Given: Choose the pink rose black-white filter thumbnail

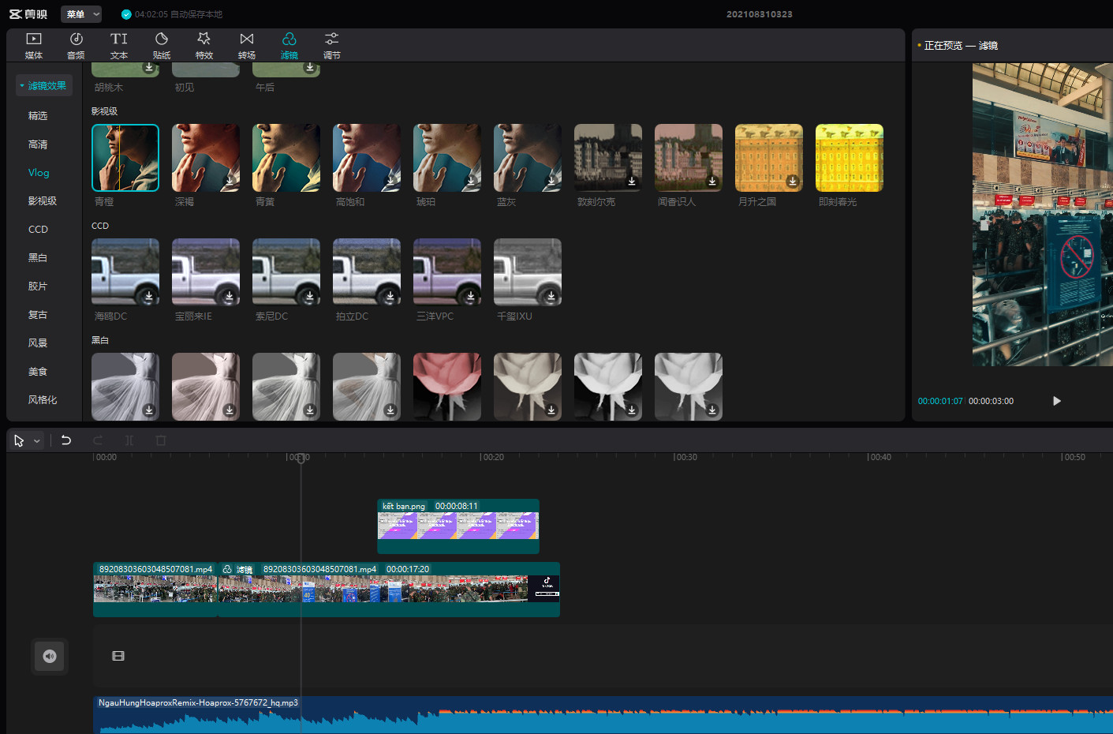Looking at the screenshot, I should click(447, 387).
